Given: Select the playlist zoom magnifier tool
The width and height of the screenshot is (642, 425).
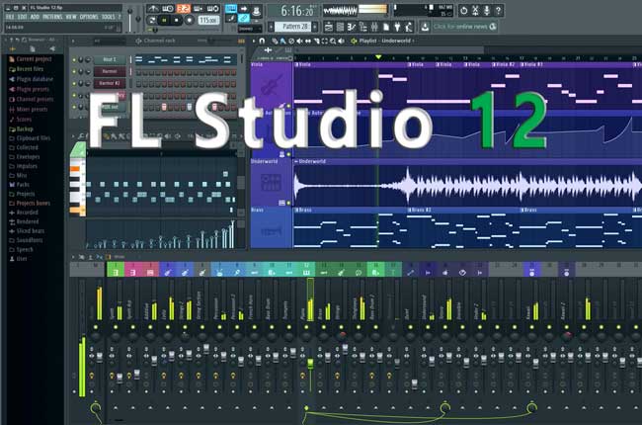Looking at the screenshot, I should click(x=333, y=41).
